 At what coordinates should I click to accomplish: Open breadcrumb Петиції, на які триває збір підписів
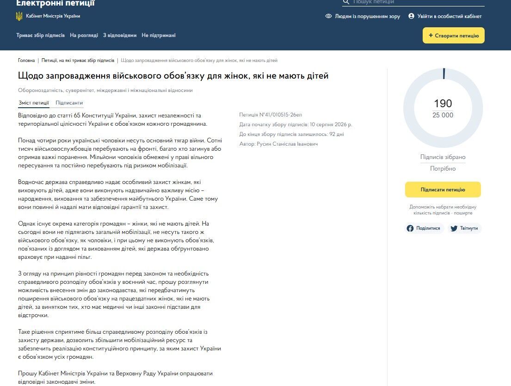click(78, 60)
